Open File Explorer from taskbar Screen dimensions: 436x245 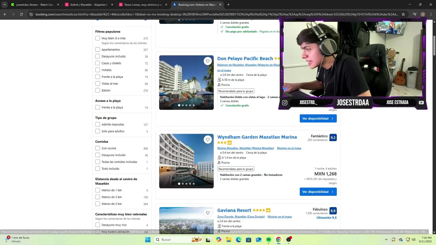pyautogui.click(x=229, y=240)
